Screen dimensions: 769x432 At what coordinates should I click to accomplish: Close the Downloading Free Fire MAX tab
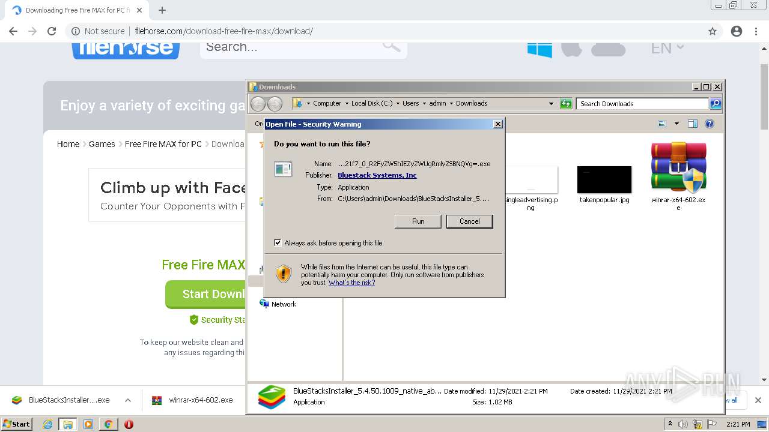click(x=139, y=10)
